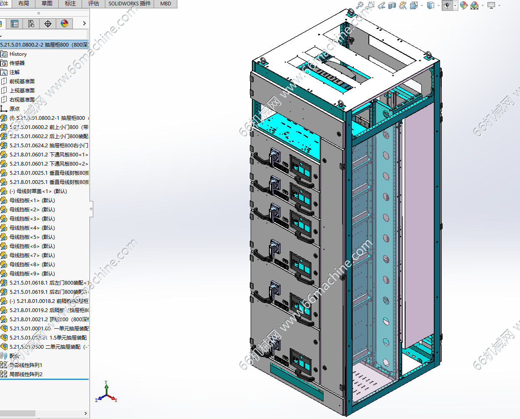This screenshot has height=419, width=520.
Task: Switch to the 评估 ribbon tab
Action: [94, 4]
